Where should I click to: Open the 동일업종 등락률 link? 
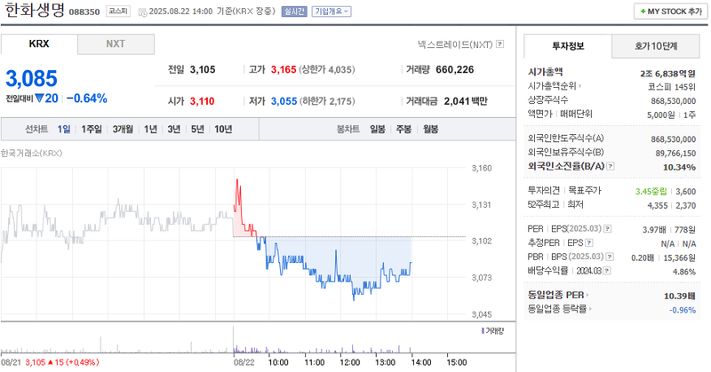click(560, 309)
